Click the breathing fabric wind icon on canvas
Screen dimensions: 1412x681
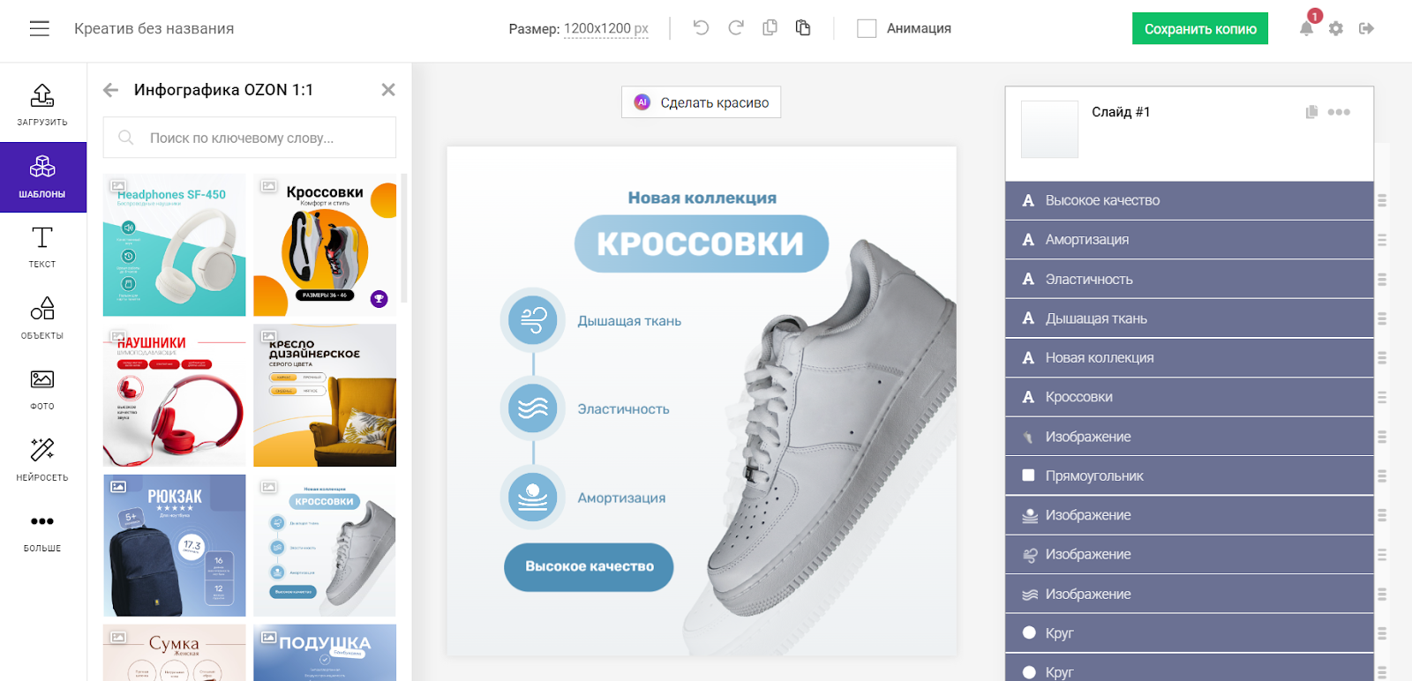tap(533, 320)
